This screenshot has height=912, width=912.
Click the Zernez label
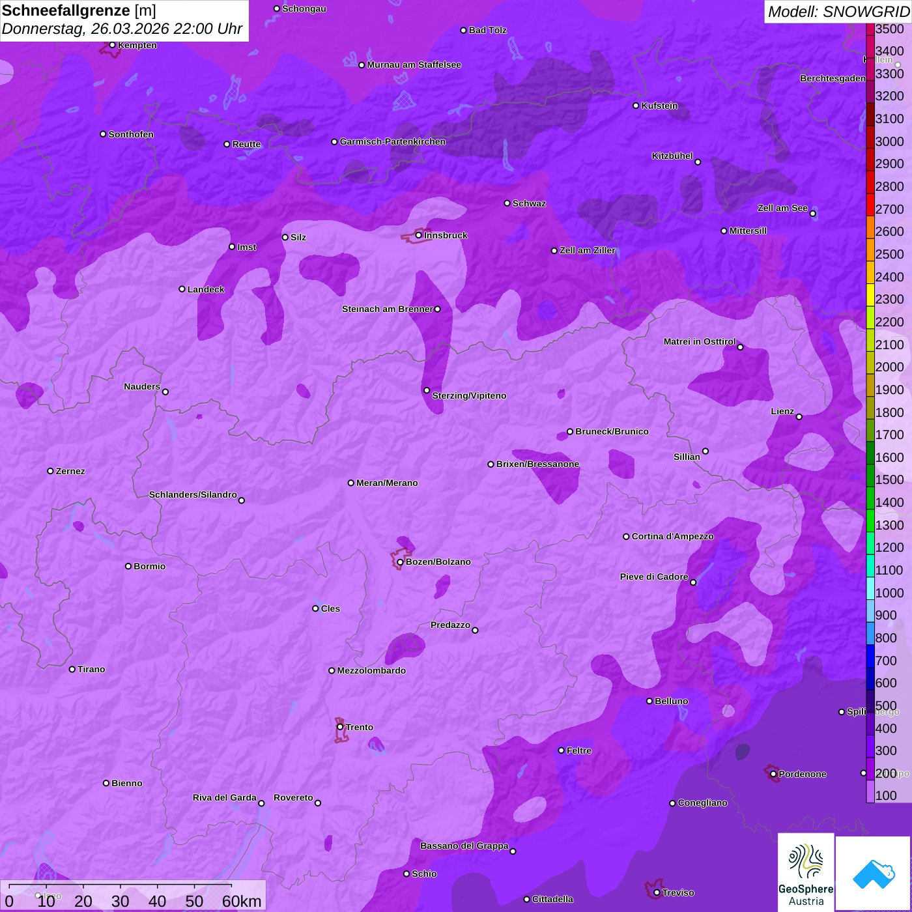[70, 471]
